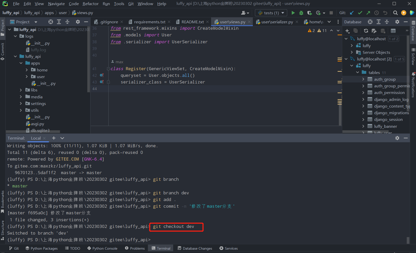Viewport: 416px width, 253px height.
Task: Open the Navigate menu
Action: click(x=56, y=4)
